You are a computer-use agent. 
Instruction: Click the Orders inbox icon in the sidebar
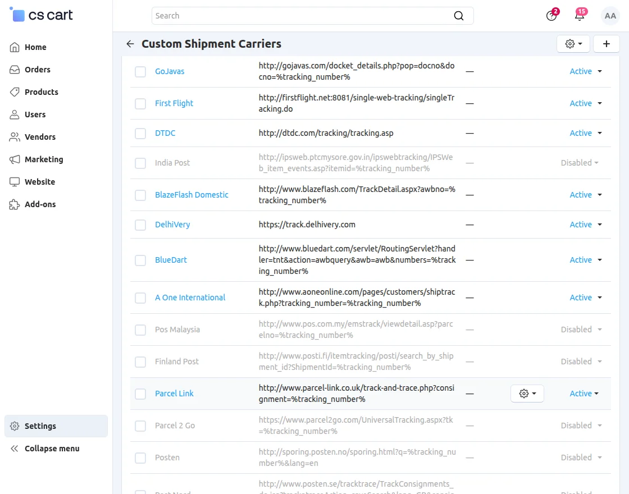point(15,70)
